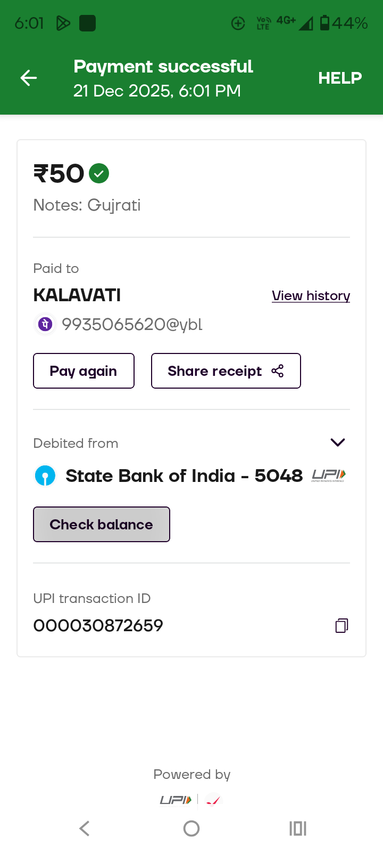This screenshot has height=853, width=383.
Task: Tap the UPI logo next to bank account
Action: (328, 475)
